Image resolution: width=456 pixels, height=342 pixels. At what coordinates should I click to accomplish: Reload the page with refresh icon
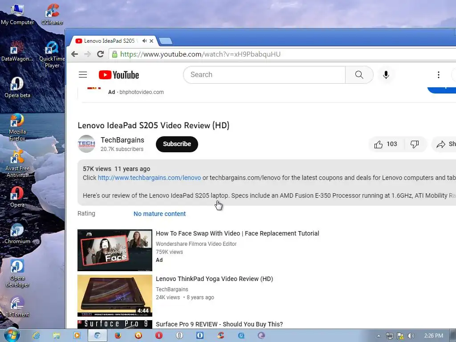pyautogui.click(x=100, y=54)
